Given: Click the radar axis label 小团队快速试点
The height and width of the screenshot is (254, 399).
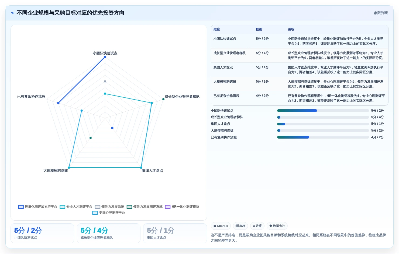Looking at the screenshot, I should (x=105, y=53).
